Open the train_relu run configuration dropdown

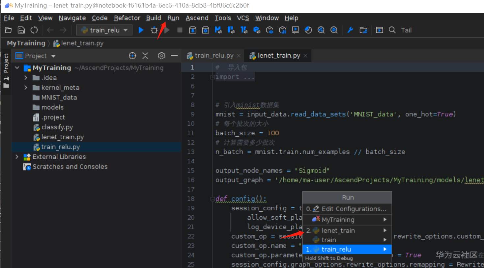click(x=104, y=30)
